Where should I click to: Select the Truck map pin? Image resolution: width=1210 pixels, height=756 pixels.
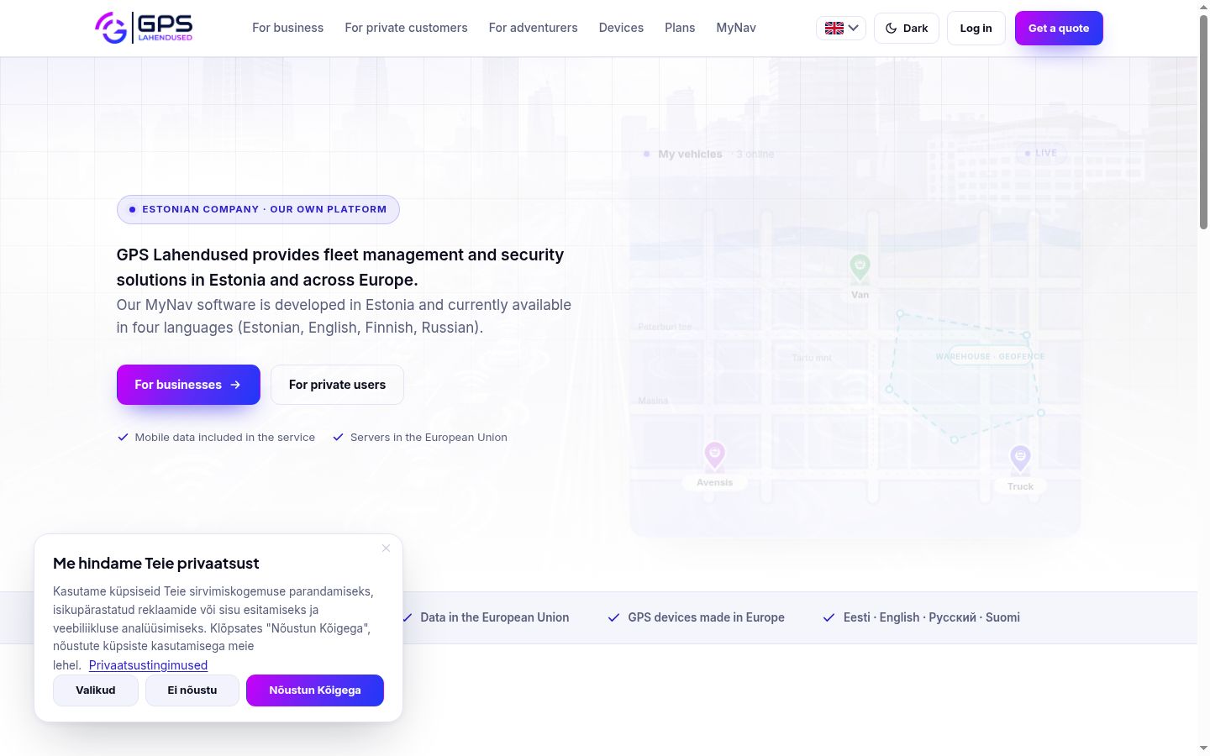1020,459
